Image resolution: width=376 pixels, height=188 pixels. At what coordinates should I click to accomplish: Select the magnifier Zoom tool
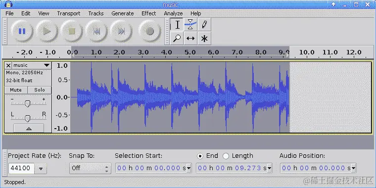[177, 38]
